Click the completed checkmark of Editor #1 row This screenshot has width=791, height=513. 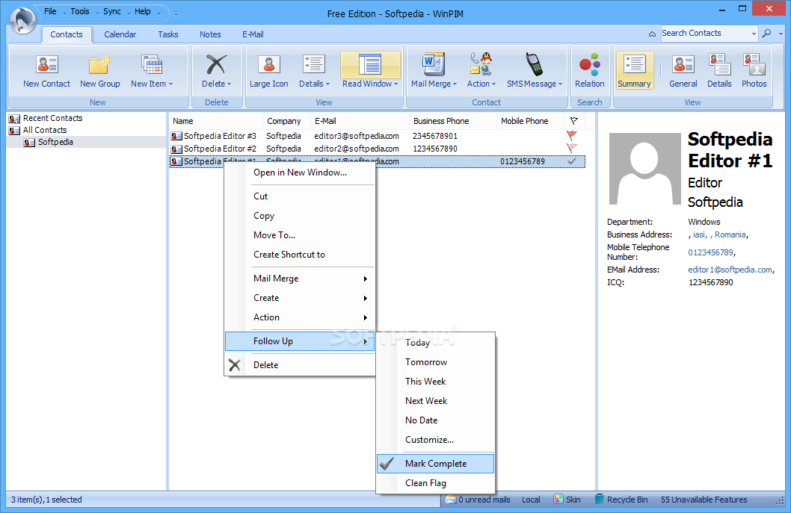click(572, 161)
